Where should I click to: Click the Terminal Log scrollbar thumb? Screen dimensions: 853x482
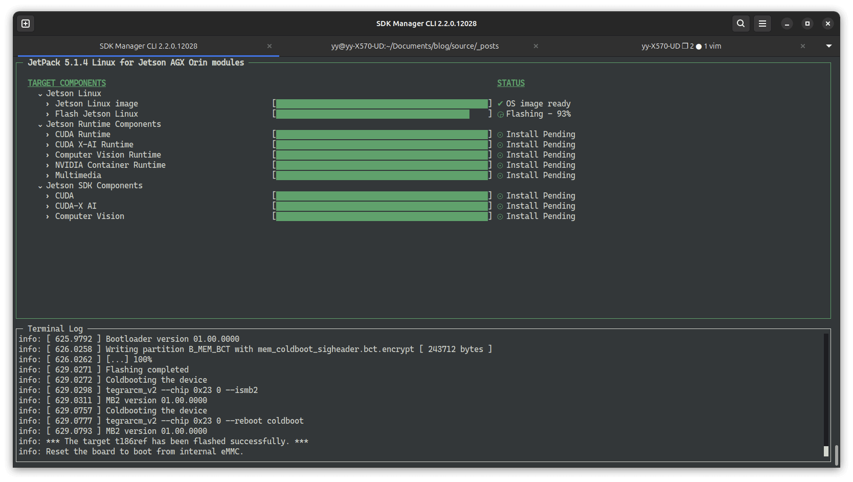(x=826, y=451)
